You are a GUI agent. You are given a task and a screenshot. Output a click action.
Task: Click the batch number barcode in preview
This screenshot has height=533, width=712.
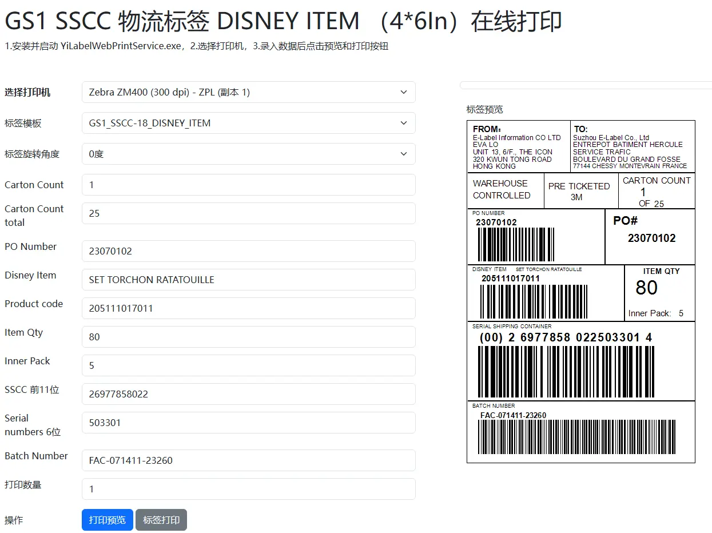[x=578, y=437]
